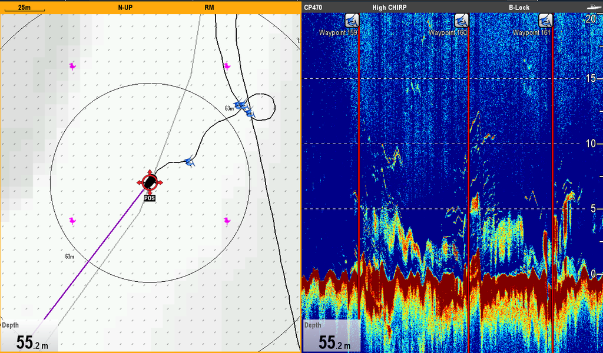Tap the Depth data box on sonar

pos(330,337)
